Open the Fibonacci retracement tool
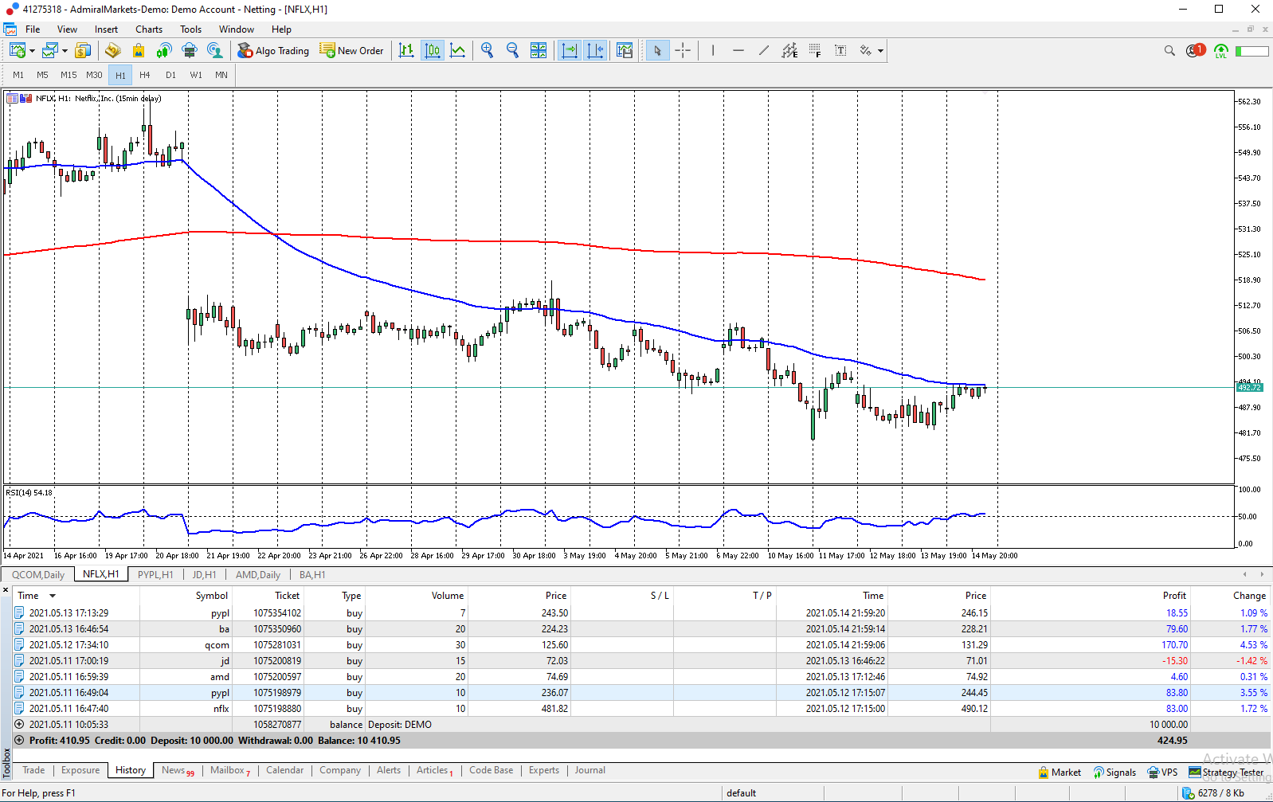 click(x=815, y=50)
